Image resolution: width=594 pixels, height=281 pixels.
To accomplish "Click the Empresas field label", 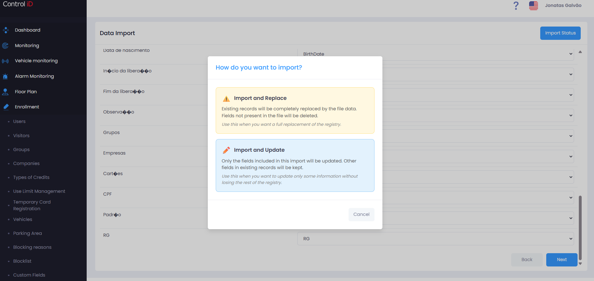I will 114,153.
